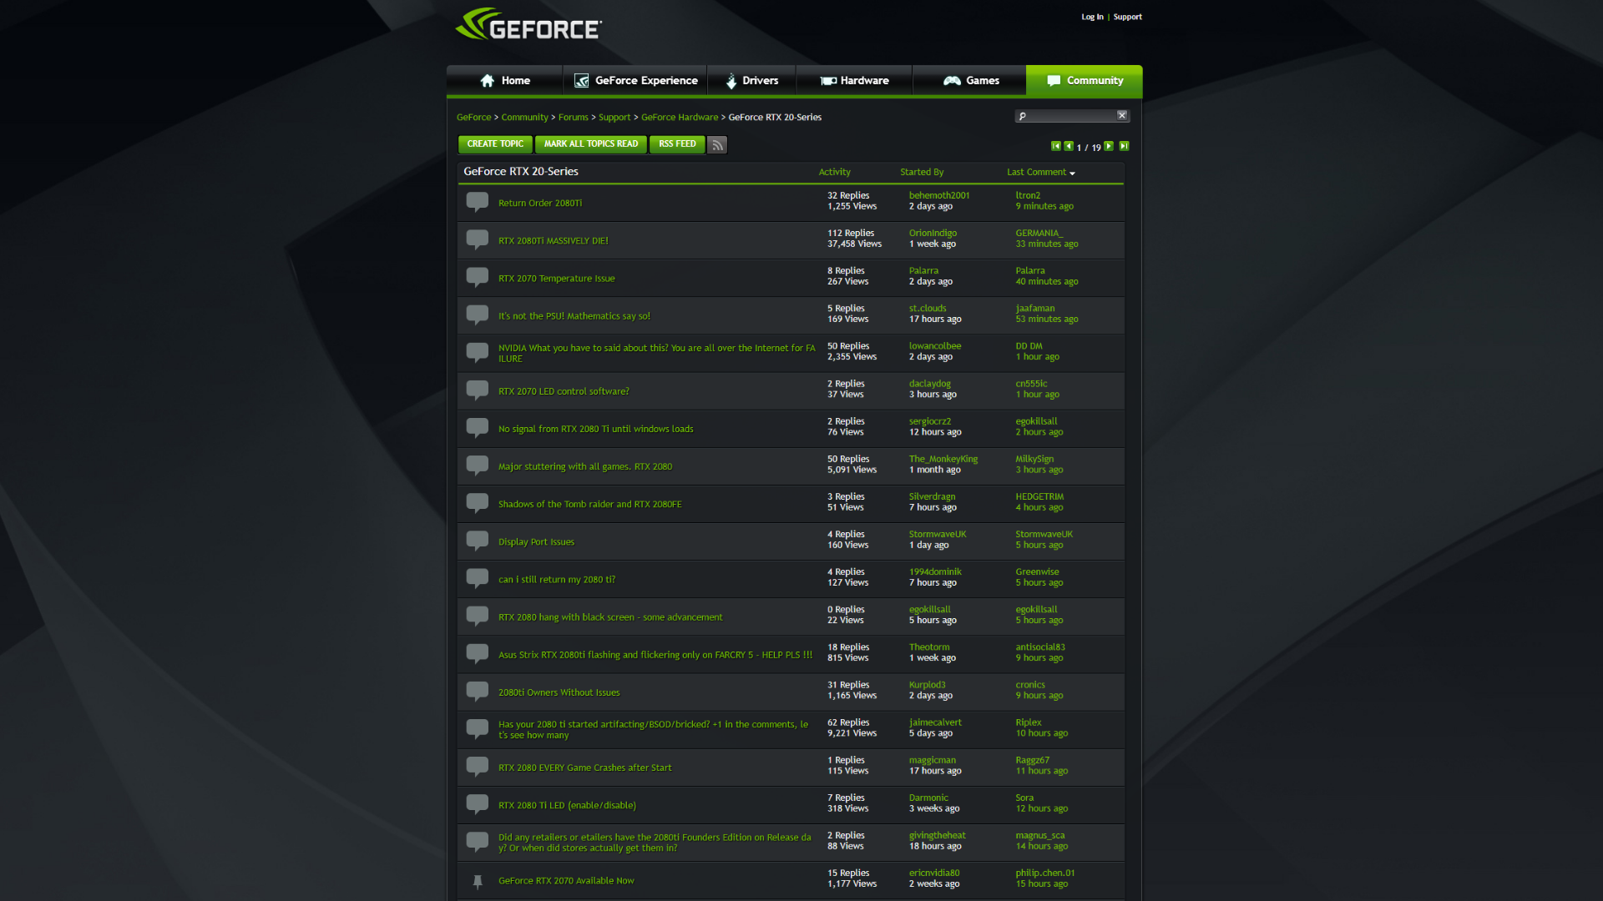View user behemoth2001 profile

click(939, 195)
